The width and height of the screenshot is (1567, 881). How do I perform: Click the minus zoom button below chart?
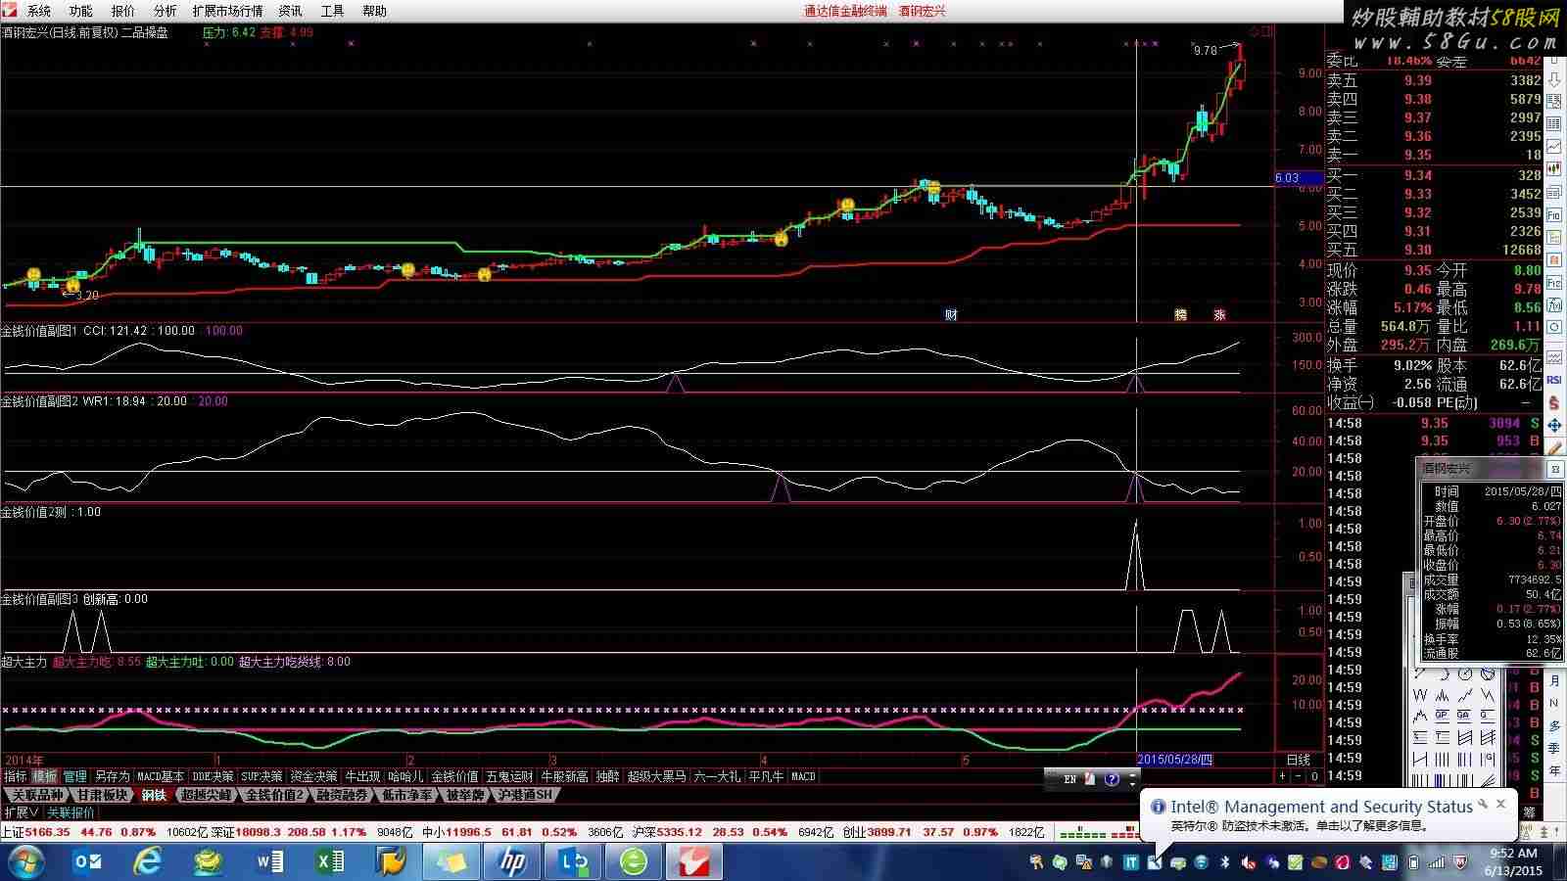click(x=1299, y=776)
